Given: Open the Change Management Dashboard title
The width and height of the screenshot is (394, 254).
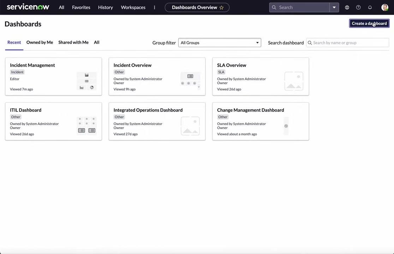Looking at the screenshot, I should [x=251, y=110].
